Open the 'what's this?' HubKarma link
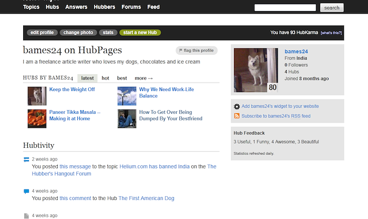Screen dimensions: 368x219 point(331,33)
